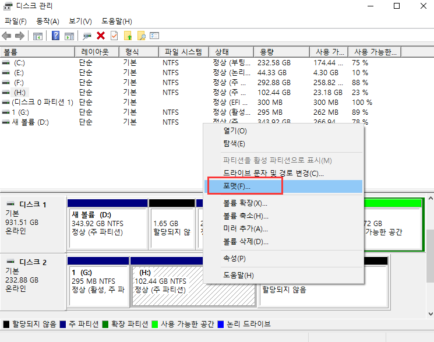The width and height of the screenshot is (434, 342).
Task: Open the 동작(A) menu
Action: 48,22
